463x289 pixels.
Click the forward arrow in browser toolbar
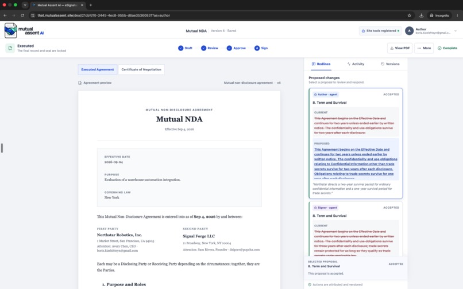click(14, 15)
